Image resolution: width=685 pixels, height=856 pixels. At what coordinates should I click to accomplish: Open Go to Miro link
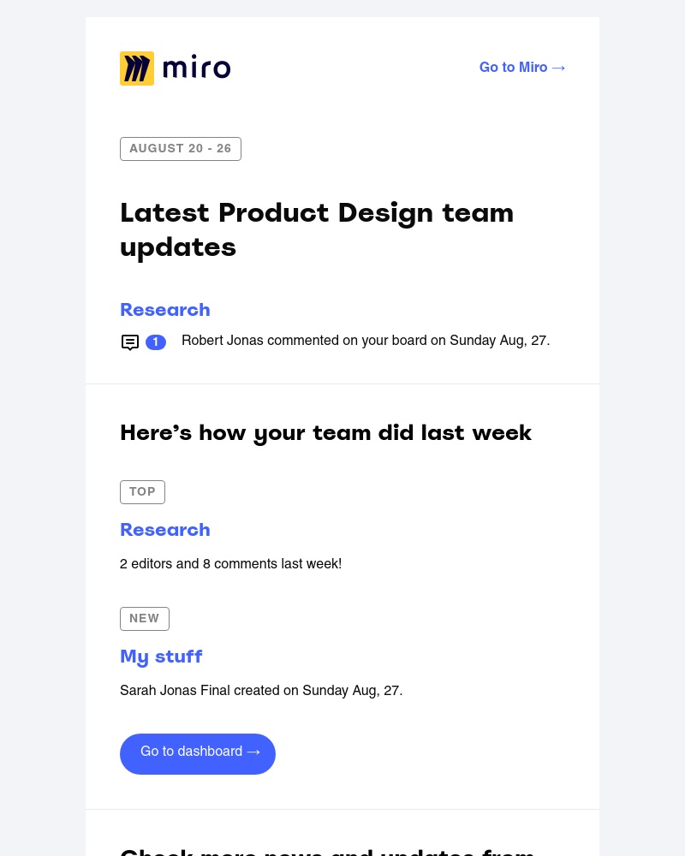coord(514,68)
